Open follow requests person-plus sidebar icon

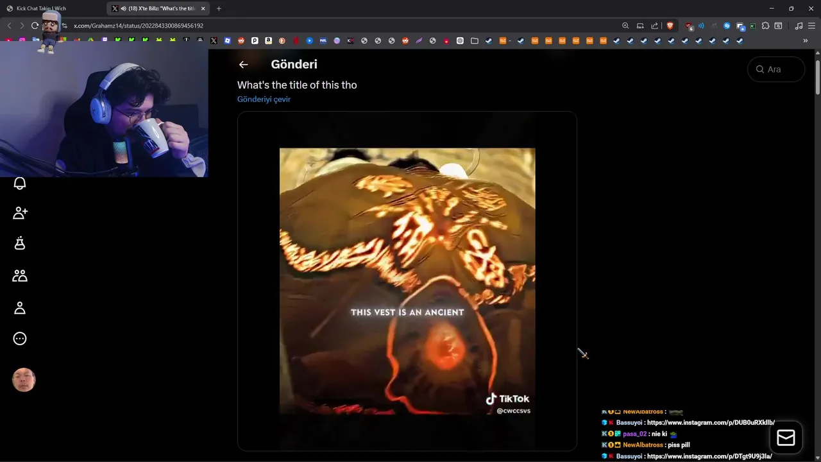20,213
